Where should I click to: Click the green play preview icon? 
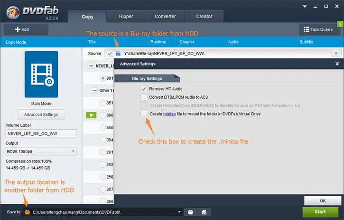pos(91,115)
